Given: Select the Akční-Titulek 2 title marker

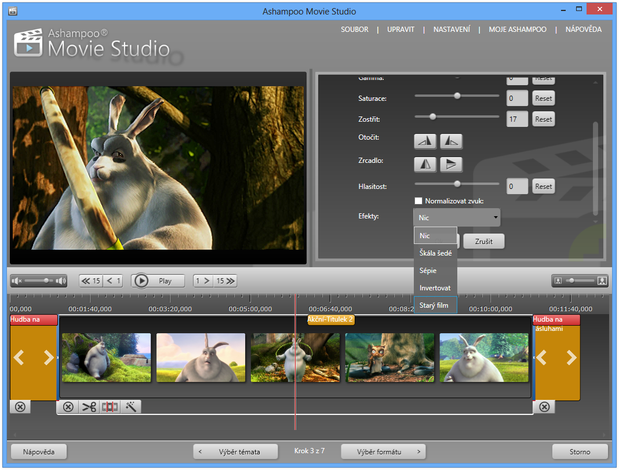Looking at the screenshot, I should pos(331,319).
